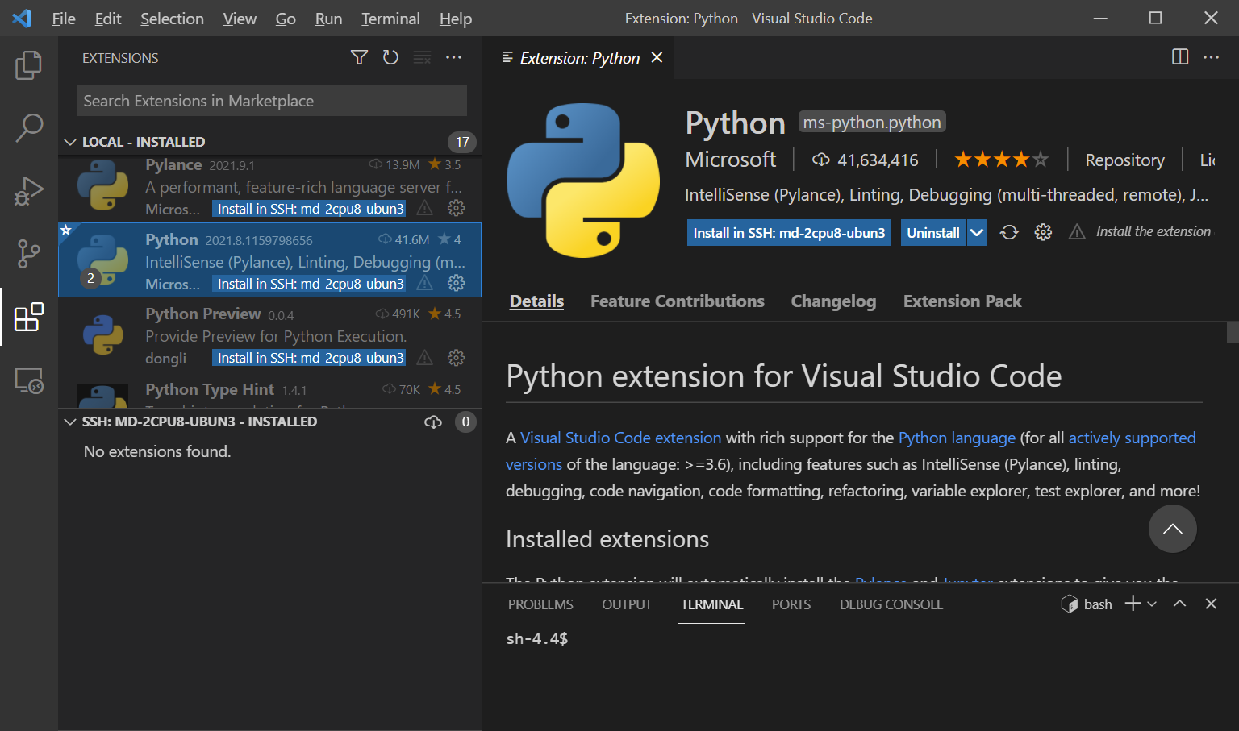This screenshot has width=1239, height=731.
Task: Install Python Preview in SSH remote
Action: tap(311, 357)
